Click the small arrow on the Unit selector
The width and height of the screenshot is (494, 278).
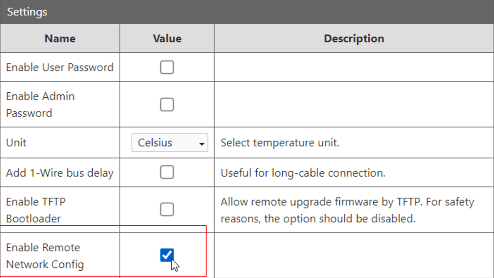202,144
